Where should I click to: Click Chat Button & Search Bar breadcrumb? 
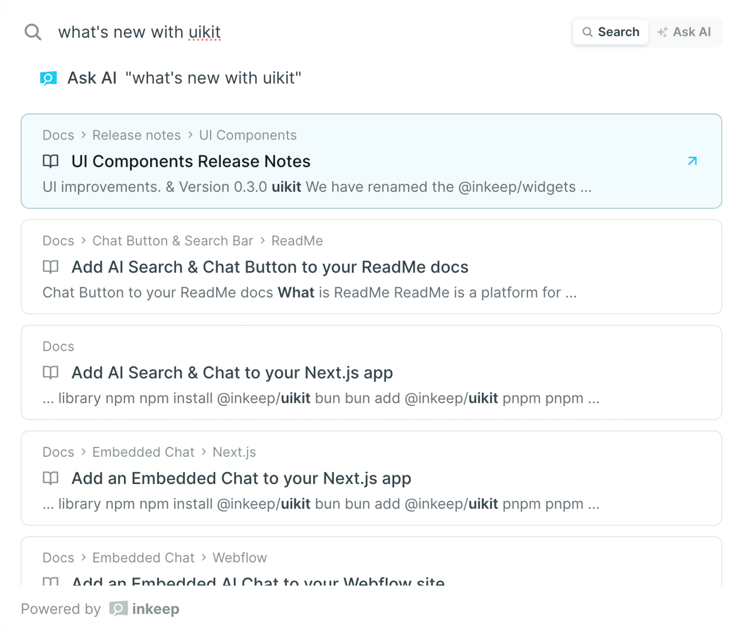[x=173, y=241]
